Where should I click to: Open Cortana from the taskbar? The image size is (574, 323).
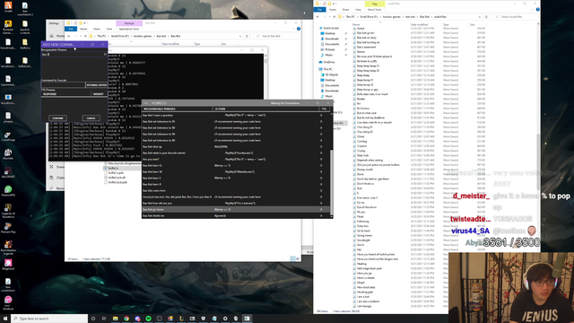(x=93, y=319)
